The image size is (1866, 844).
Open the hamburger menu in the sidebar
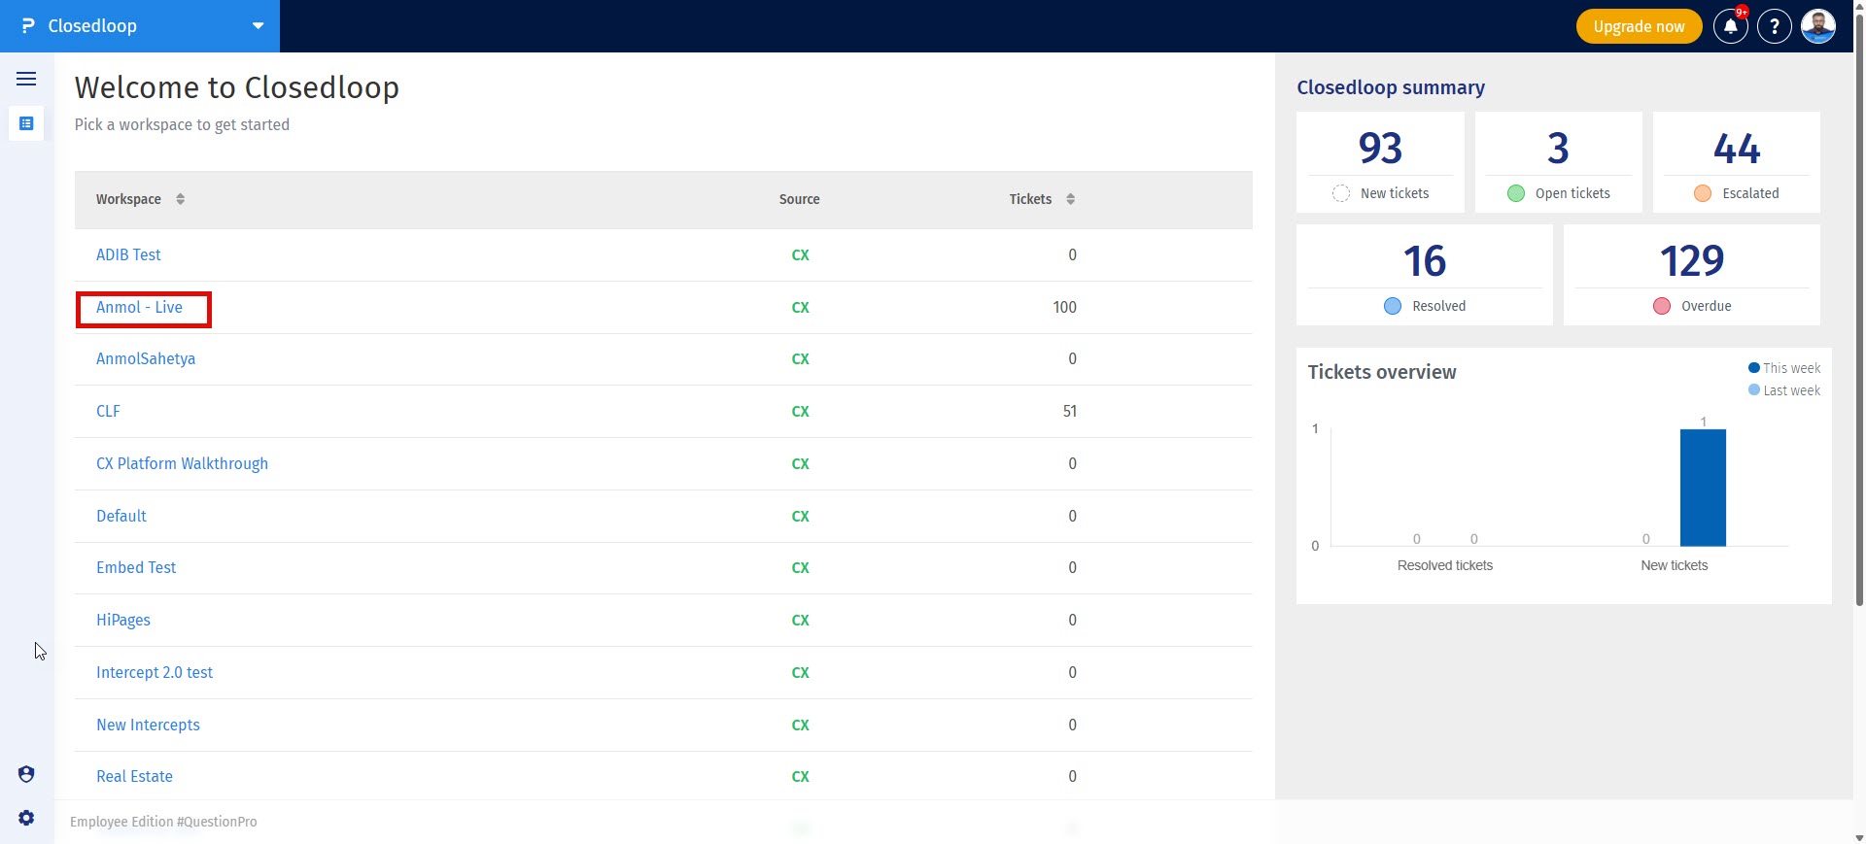26,79
